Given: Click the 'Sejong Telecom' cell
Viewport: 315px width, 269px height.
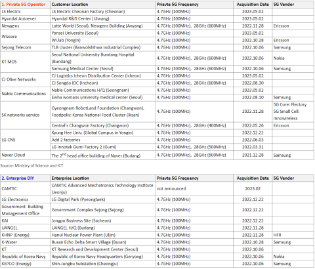Looking at the screenshot, I should point(26,48).
